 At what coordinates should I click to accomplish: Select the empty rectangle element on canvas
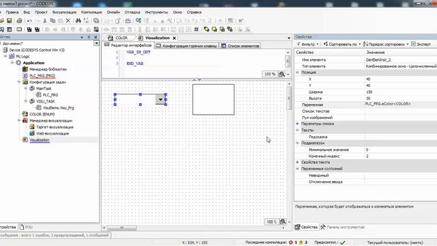[214, 100]
